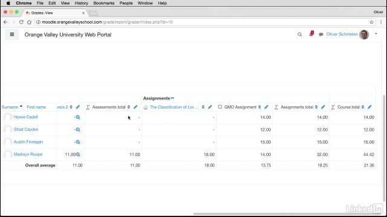Click Madisyn Roope's 32.00 assignments total

point(322,154)
